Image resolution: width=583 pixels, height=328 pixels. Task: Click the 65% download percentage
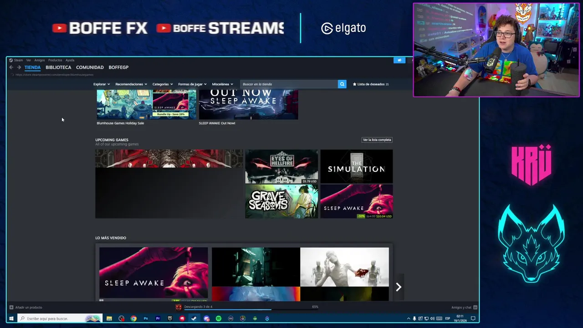point(315,307)
